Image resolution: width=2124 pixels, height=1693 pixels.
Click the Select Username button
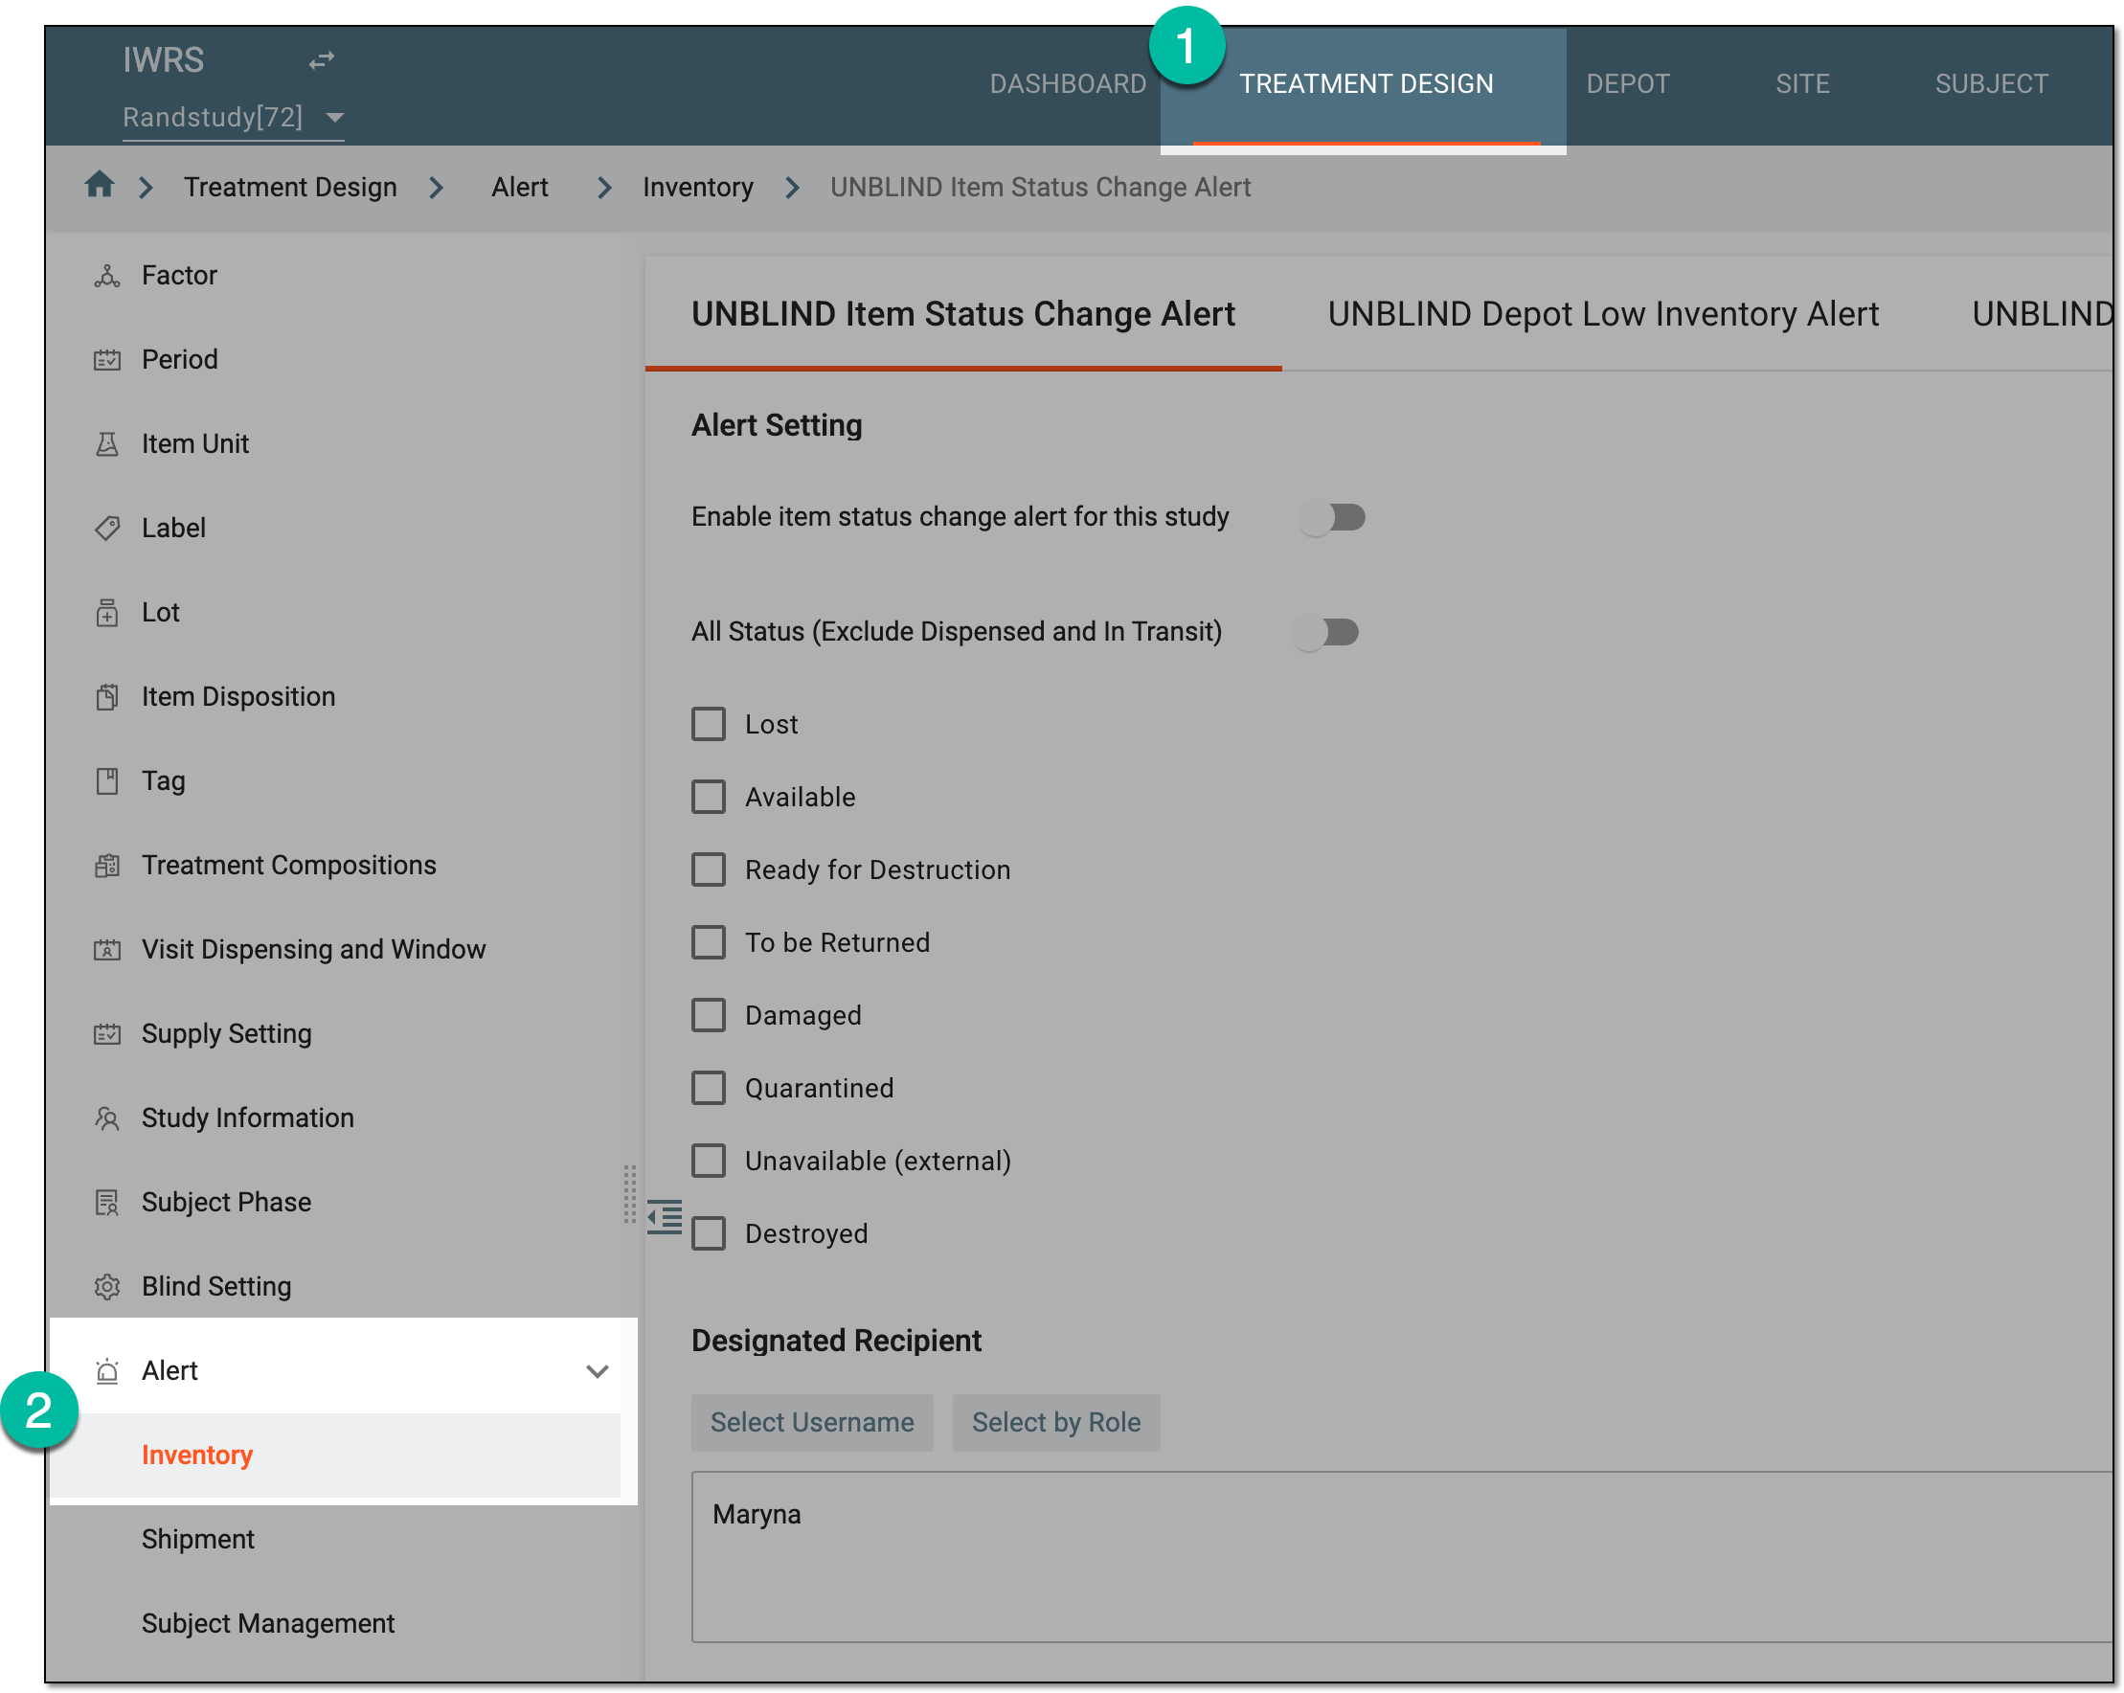pyautogui.click(x=812, y=1423)
